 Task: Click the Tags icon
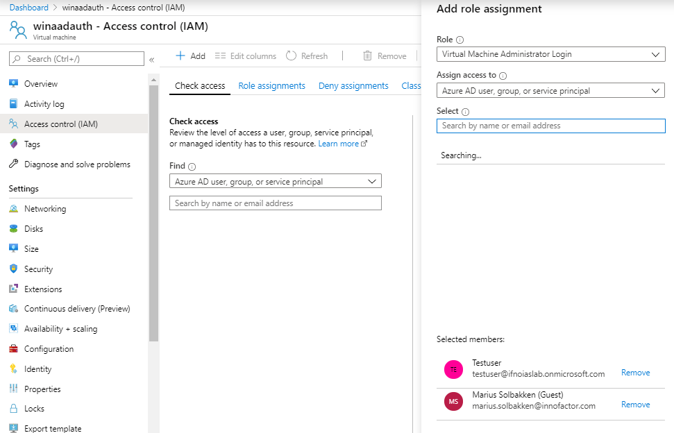click(x=13, y=144)
